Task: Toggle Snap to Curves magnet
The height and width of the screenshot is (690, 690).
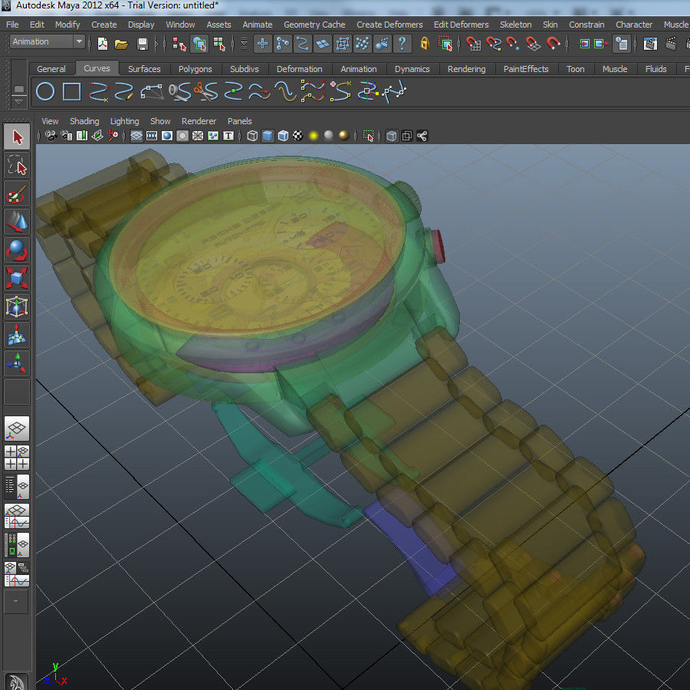Action: (x=493, y=44)
